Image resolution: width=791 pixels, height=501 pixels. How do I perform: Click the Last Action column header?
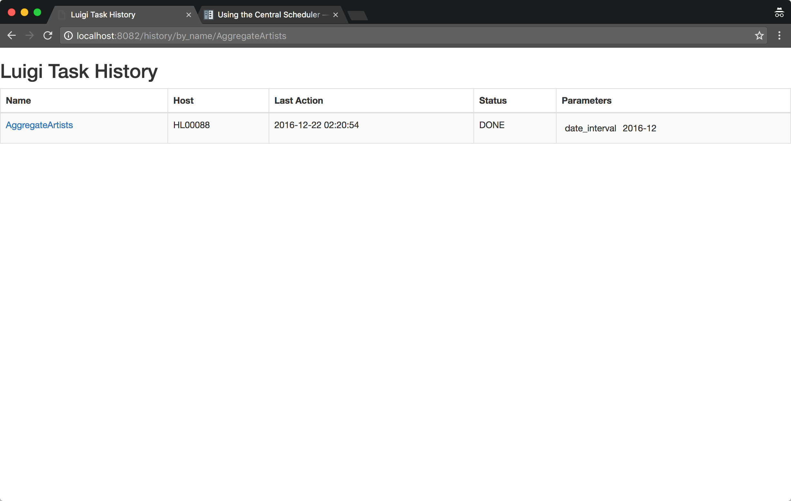point(298,100)
